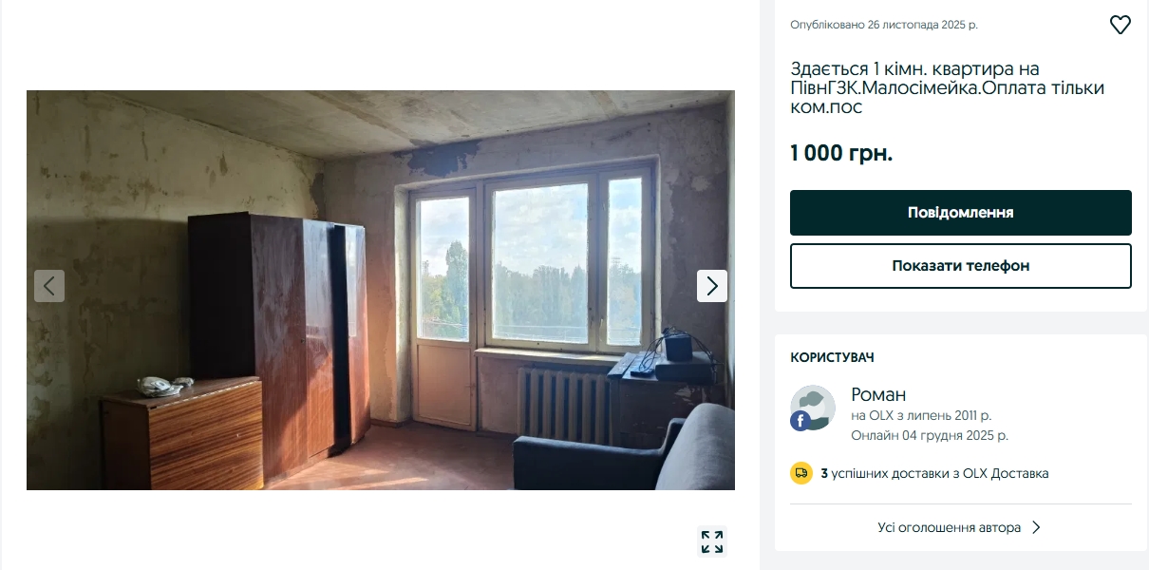Click the seller's avatar picture
Viewport: 1149px width, 570px height.
813,408
